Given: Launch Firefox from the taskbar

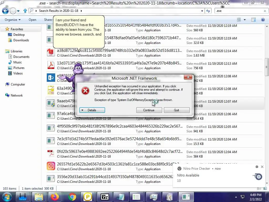Looking at the screenshot, I should pos(55,197).
